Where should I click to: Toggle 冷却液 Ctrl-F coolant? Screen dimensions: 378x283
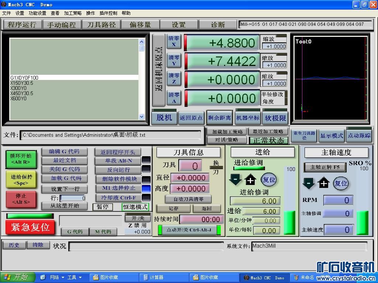118,198
